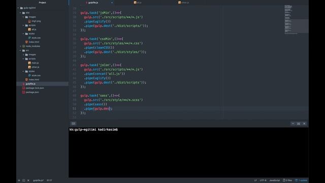The image size is (325, 183).
Task: Open index.html in dist folder
Action: pyautogui.click(x=34, y=42)
